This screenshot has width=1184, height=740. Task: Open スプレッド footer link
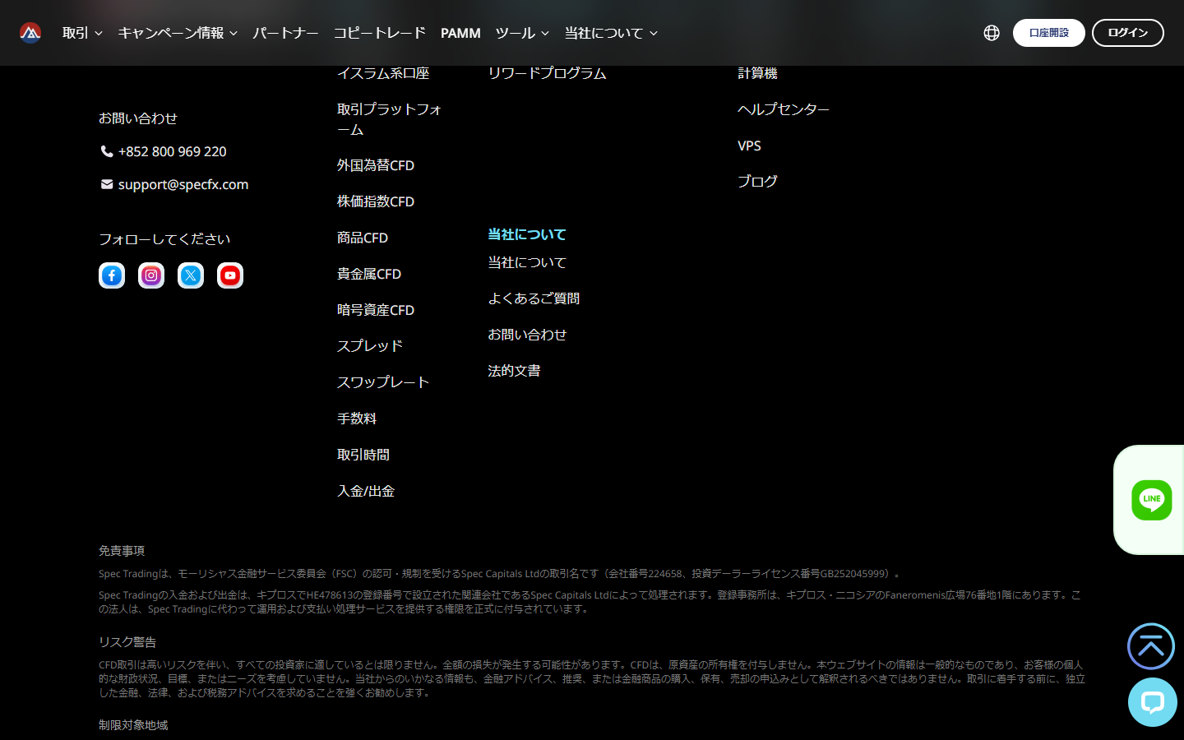[370, 346]
